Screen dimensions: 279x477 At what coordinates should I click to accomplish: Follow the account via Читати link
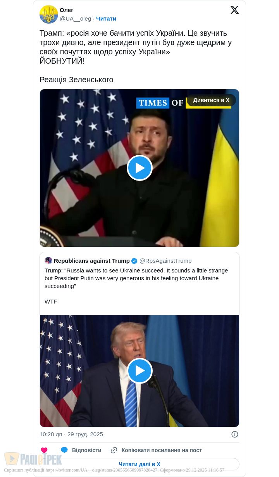tap(106, 19)
